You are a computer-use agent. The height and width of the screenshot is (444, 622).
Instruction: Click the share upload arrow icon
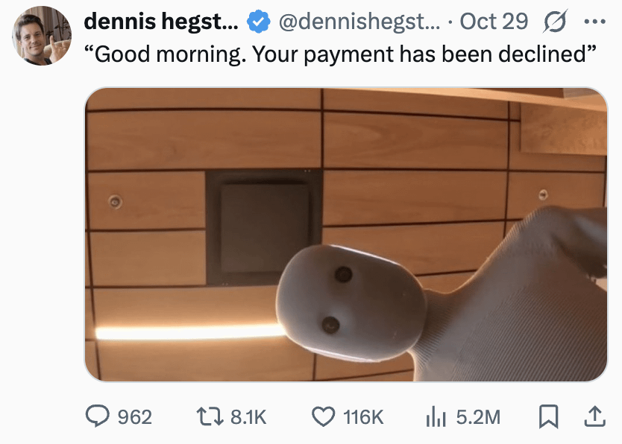pos(595,416)
